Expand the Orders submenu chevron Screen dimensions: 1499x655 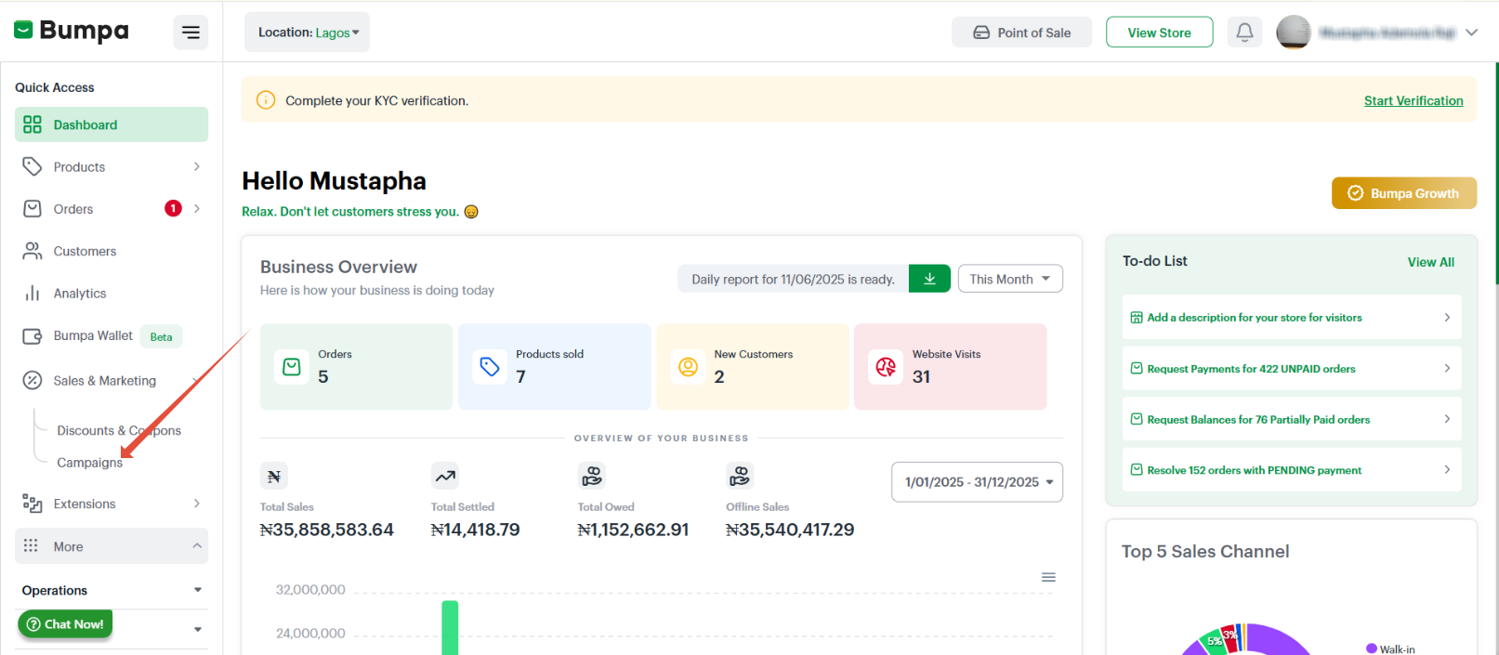pyautogui.click(x=197, y=208)
